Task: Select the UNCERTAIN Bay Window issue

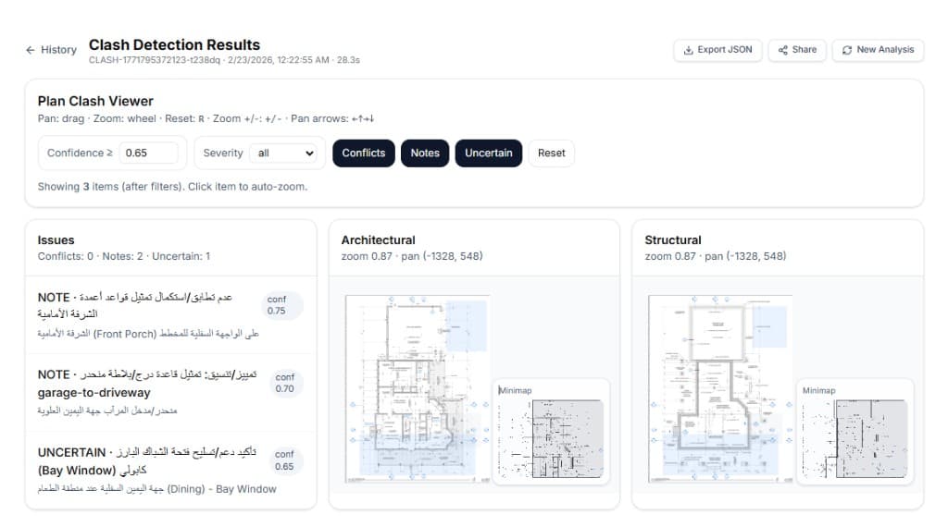Action: (x=170, y=471)
